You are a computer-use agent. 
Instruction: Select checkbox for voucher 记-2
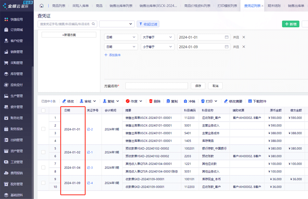pyautogui.click(x=43, y=129)
